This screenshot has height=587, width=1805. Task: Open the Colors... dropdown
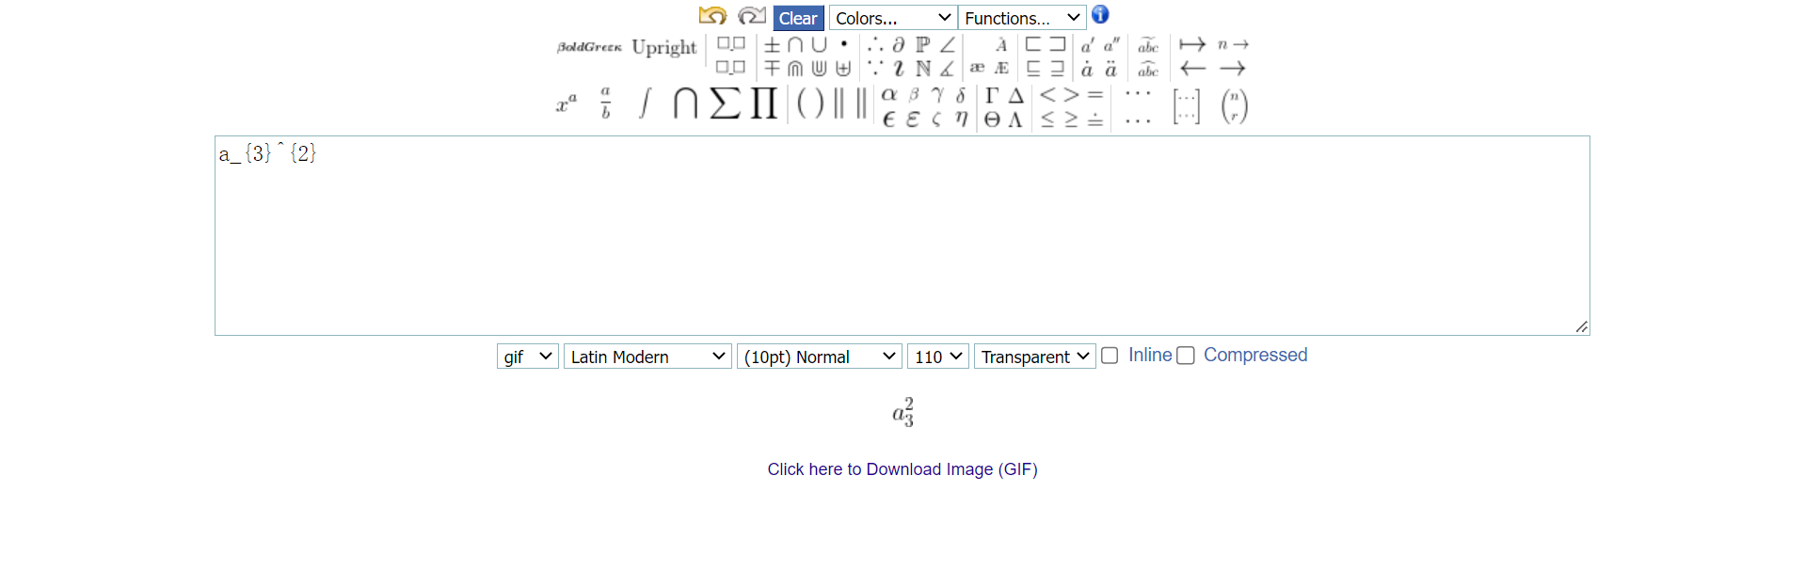coord(893,18)
